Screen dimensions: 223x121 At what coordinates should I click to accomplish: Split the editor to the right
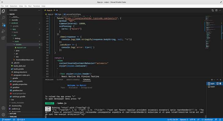tap(216, 10)
